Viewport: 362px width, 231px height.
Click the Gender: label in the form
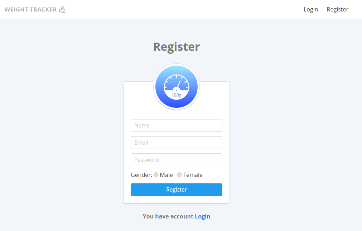point(141,175)
